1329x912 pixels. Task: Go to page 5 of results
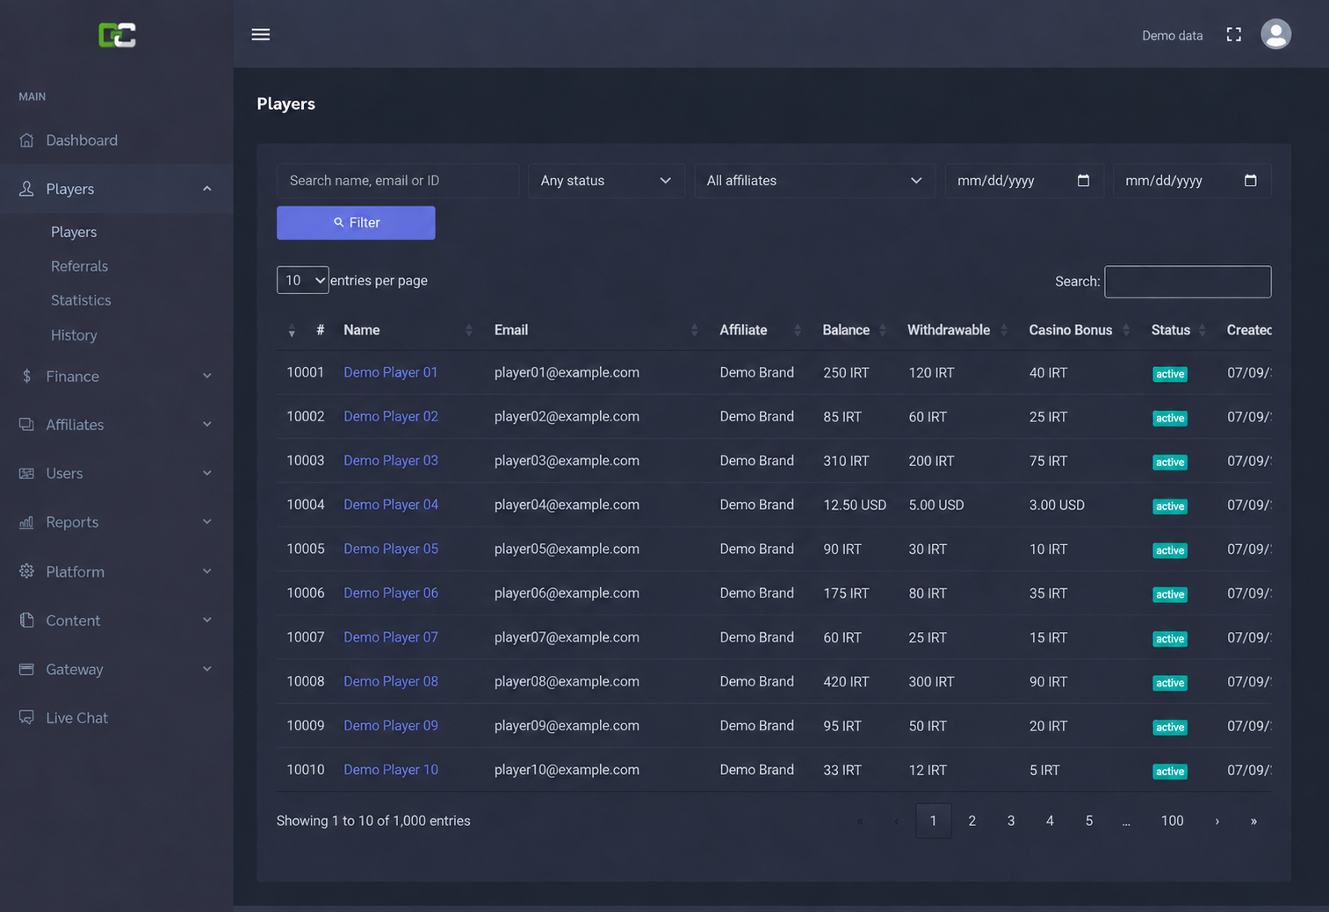click(1089, 821)
